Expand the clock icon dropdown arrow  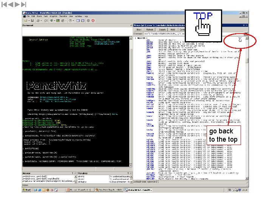(x=73, y=21)
